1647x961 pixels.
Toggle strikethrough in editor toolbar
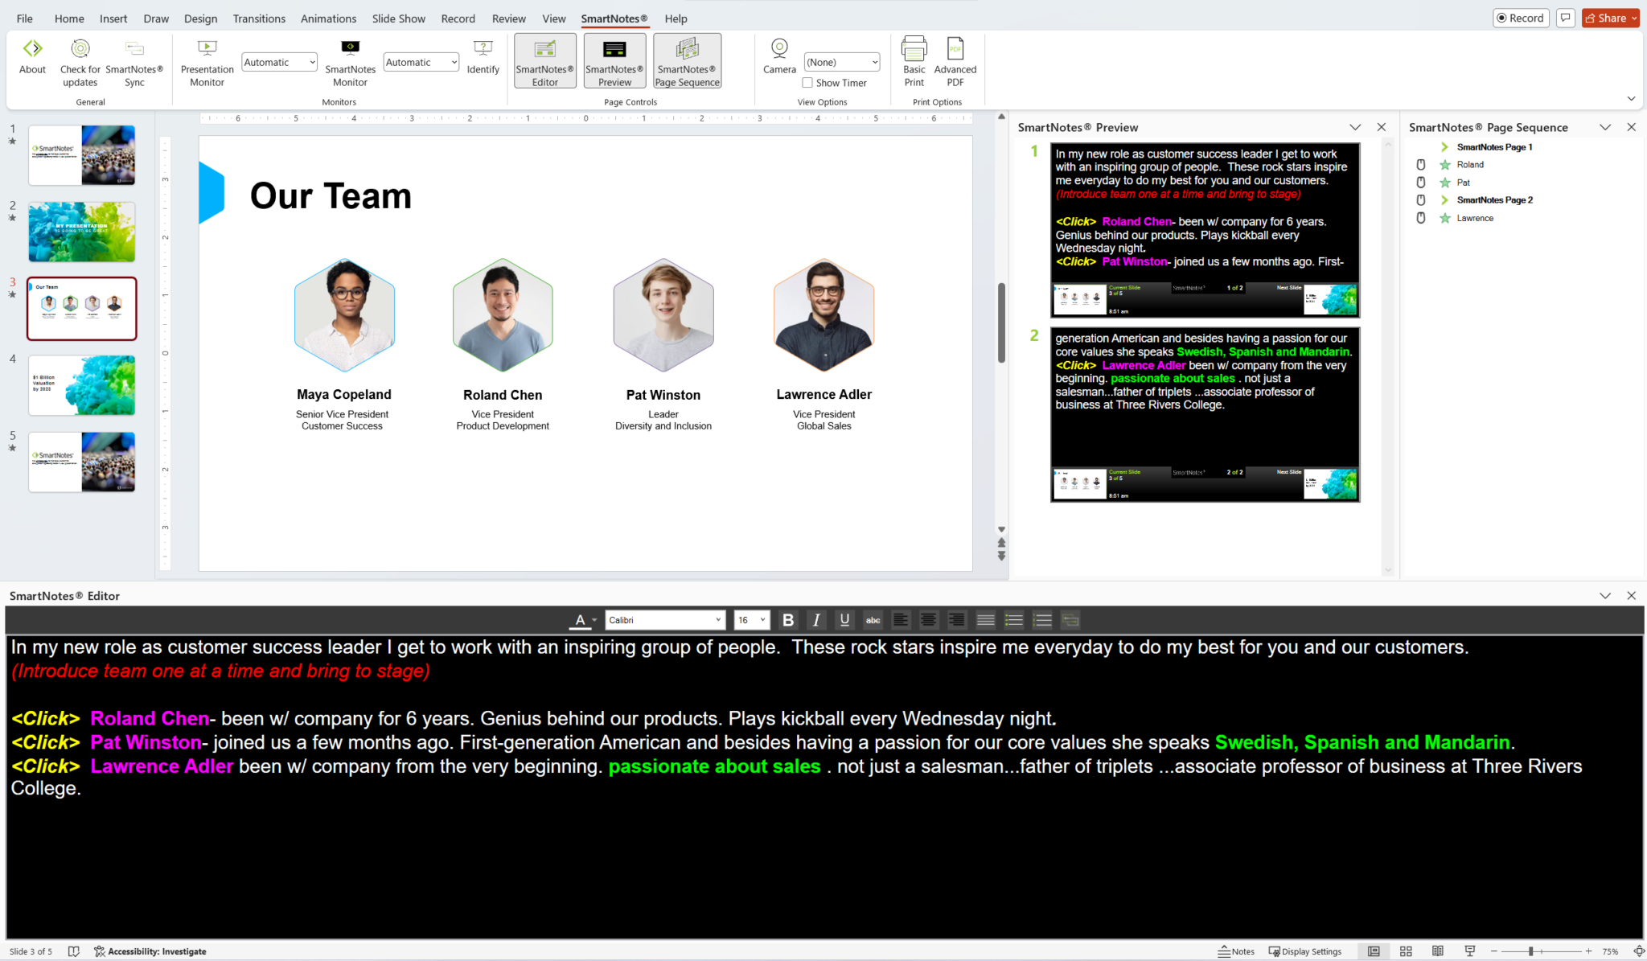[x=873, y=620]
